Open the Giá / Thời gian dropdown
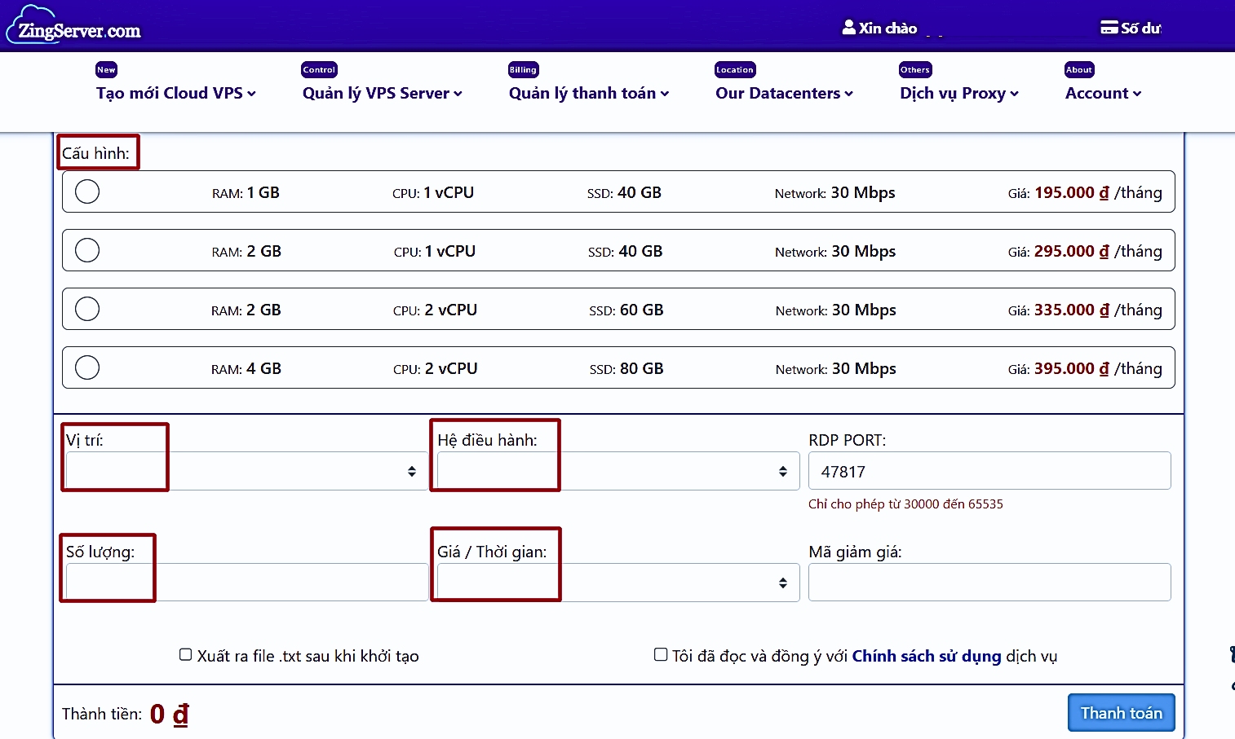This screenshot has height=739, width=1235. (x=618, y=583)
